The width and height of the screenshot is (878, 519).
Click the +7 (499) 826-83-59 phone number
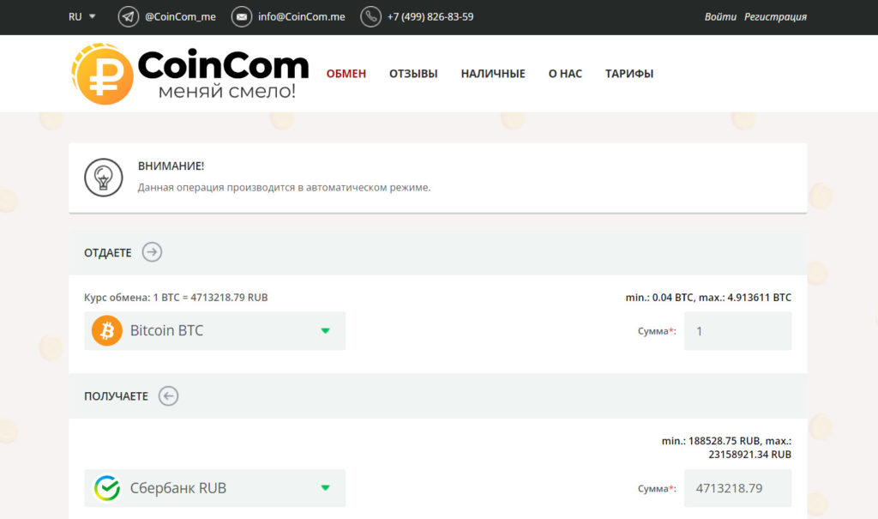430,17
